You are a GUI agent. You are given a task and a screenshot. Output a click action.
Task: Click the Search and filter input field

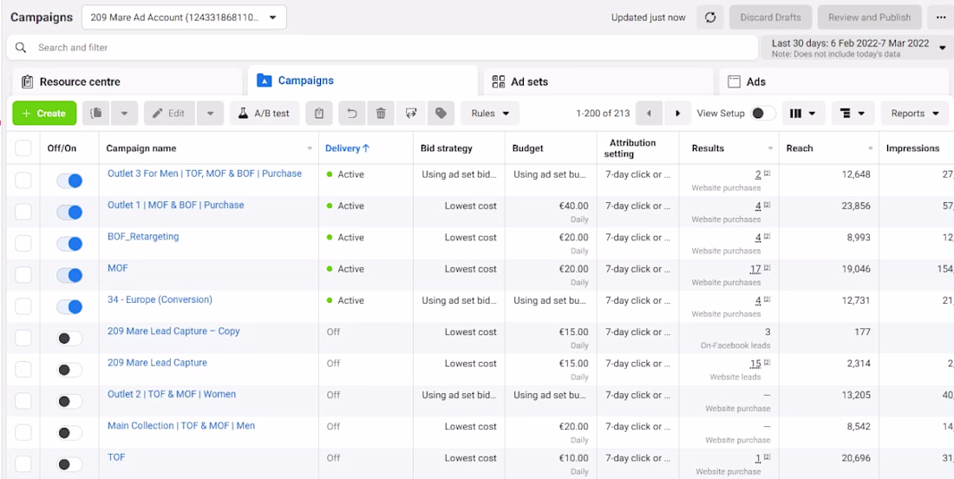[382, 48]
